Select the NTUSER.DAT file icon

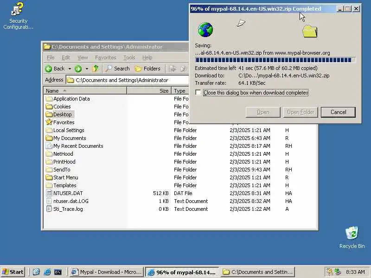click(x=49, y=193)
